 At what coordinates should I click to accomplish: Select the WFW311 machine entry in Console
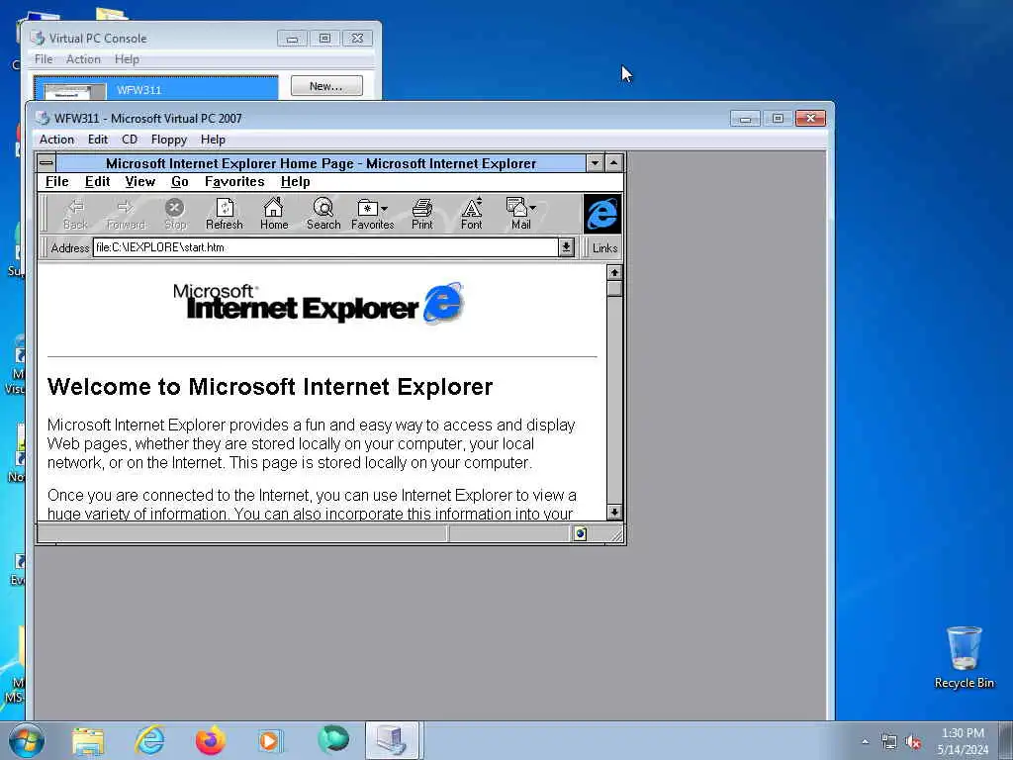[x=155, y=88]
